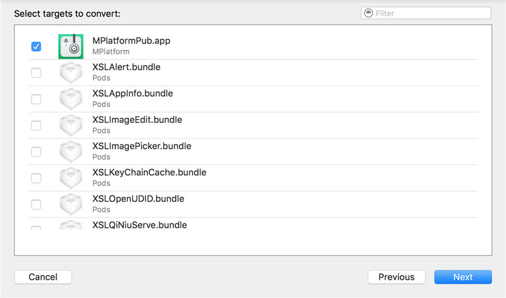506x298 pixels.
Task: Click the XSLImageEdit.bundle bundle icon
Action: (x=71, y=125)
